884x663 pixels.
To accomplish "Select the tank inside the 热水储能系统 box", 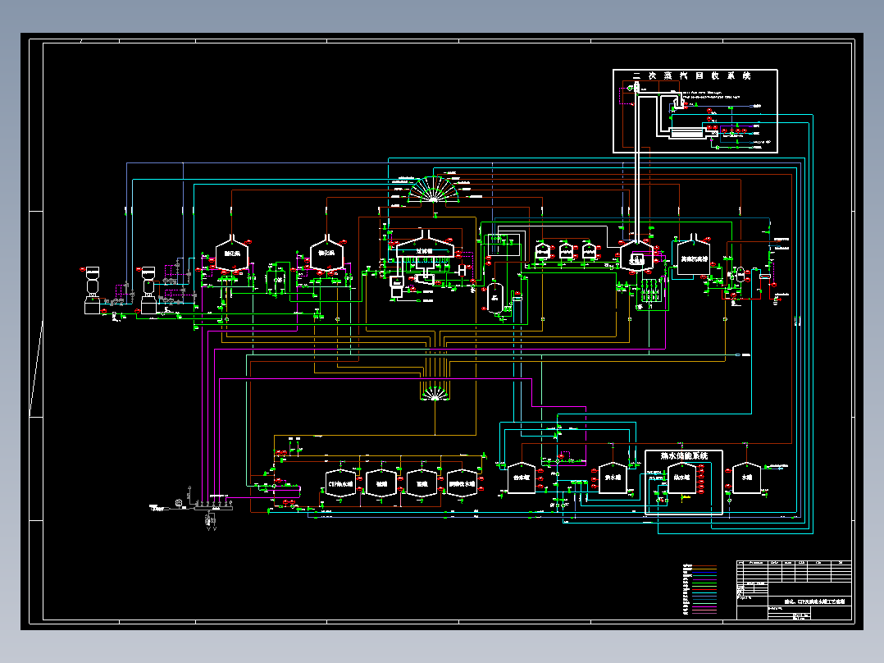I will point(681,478).
